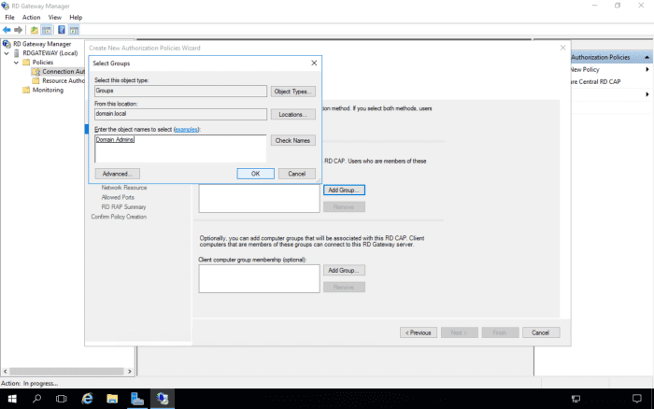Click Locations button
654x409 pixels.
292,114
